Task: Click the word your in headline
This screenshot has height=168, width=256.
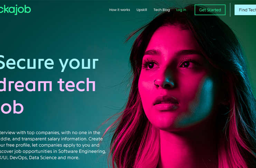Action: click(78, 64)
